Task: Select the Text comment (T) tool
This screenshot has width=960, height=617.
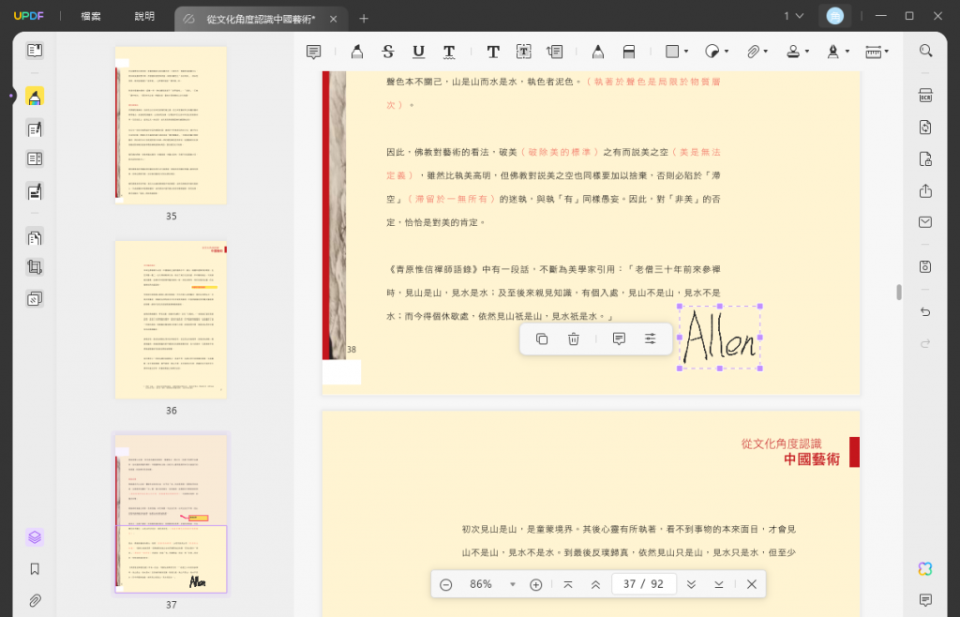Action: coord(493,52)
